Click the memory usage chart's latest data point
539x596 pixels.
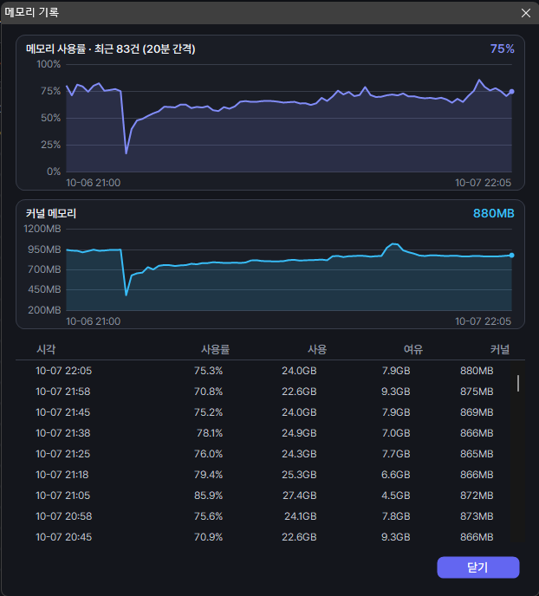pyautogui.click(x=511, y=92)
